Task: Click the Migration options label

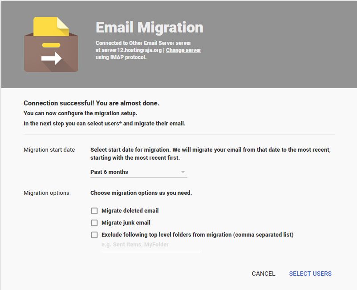Action: coord(46,193)
